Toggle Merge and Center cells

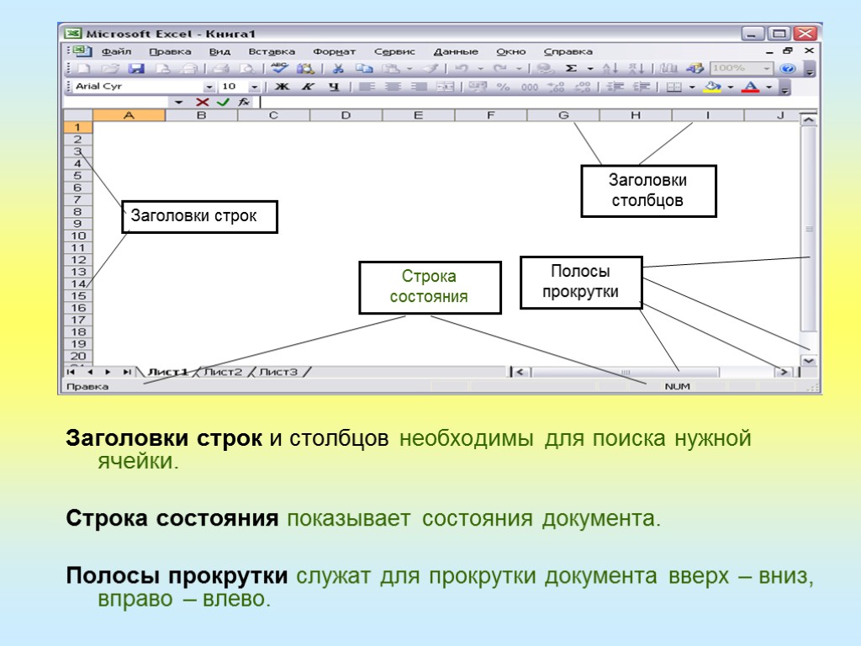(445, 87)
